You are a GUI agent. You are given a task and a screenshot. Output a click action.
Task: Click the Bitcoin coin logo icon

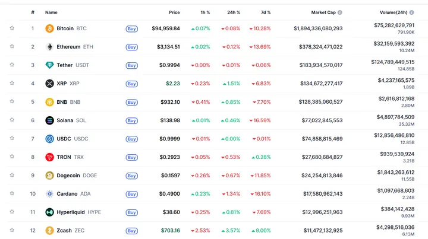tap(49, 28)
